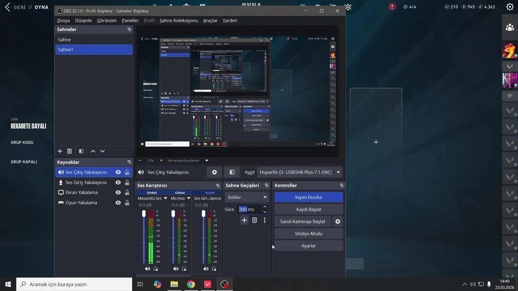Screen dimensions: 518x291
Task: Click the OBS taskbar icon
Action: 224,285
